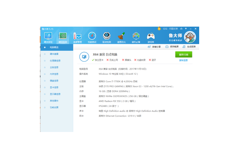
Task: Open the 装机必备 essential software icon
Action: [136, 37]
